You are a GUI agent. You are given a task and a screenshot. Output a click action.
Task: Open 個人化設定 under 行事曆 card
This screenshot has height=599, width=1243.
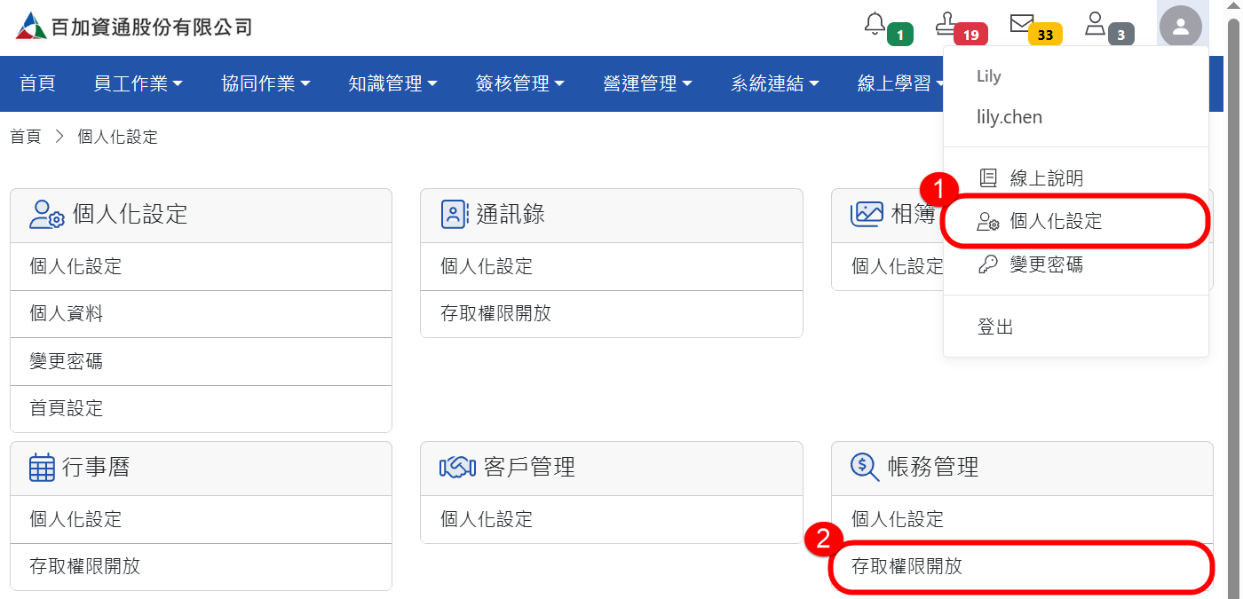pos(201,519)
